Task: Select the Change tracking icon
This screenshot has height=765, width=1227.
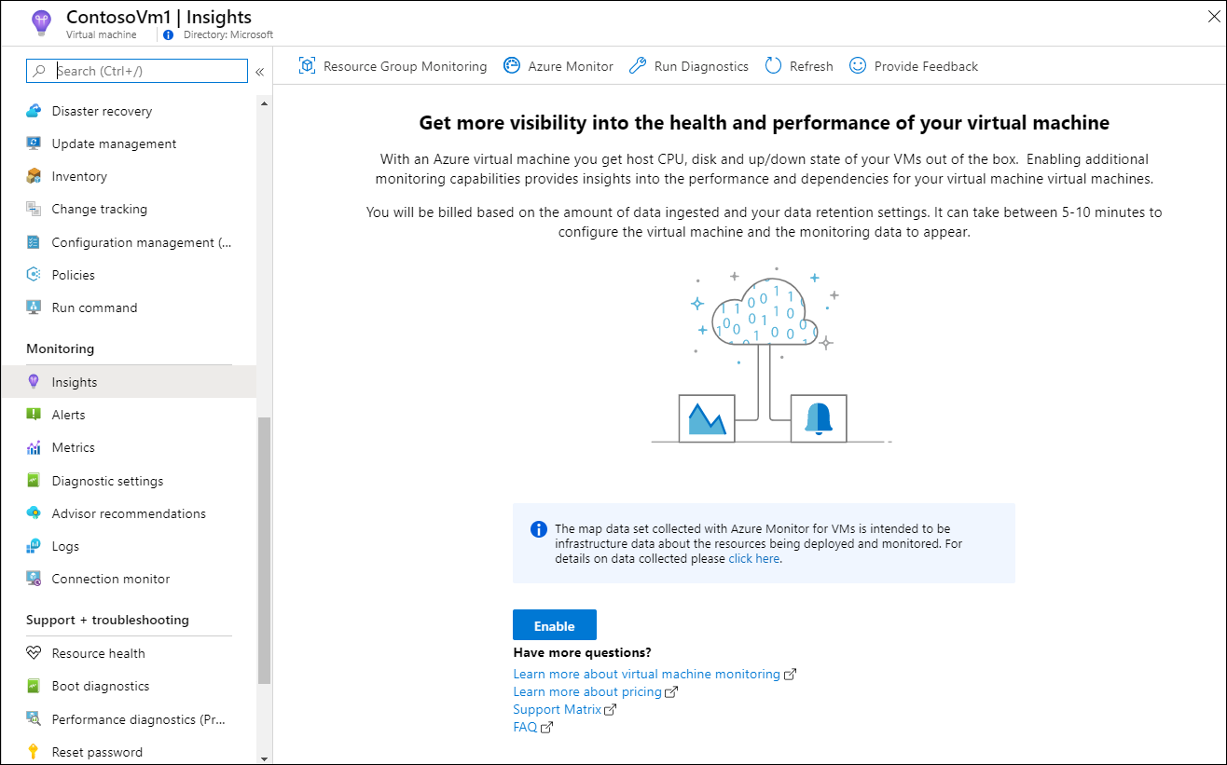Action: click(34, 209)
